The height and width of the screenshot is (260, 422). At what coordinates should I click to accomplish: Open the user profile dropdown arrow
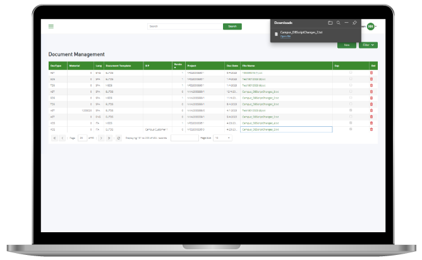point(377,27)
